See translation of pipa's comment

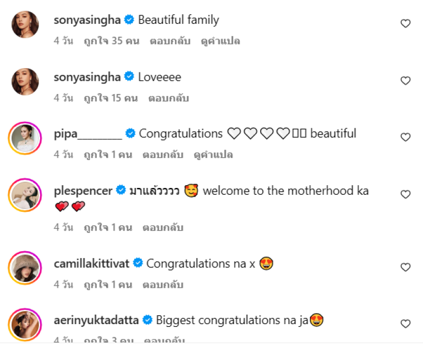[214, 155]
